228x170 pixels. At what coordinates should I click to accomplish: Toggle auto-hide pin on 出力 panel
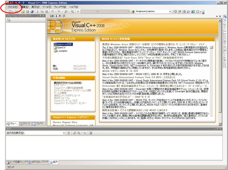click(218, 129)
